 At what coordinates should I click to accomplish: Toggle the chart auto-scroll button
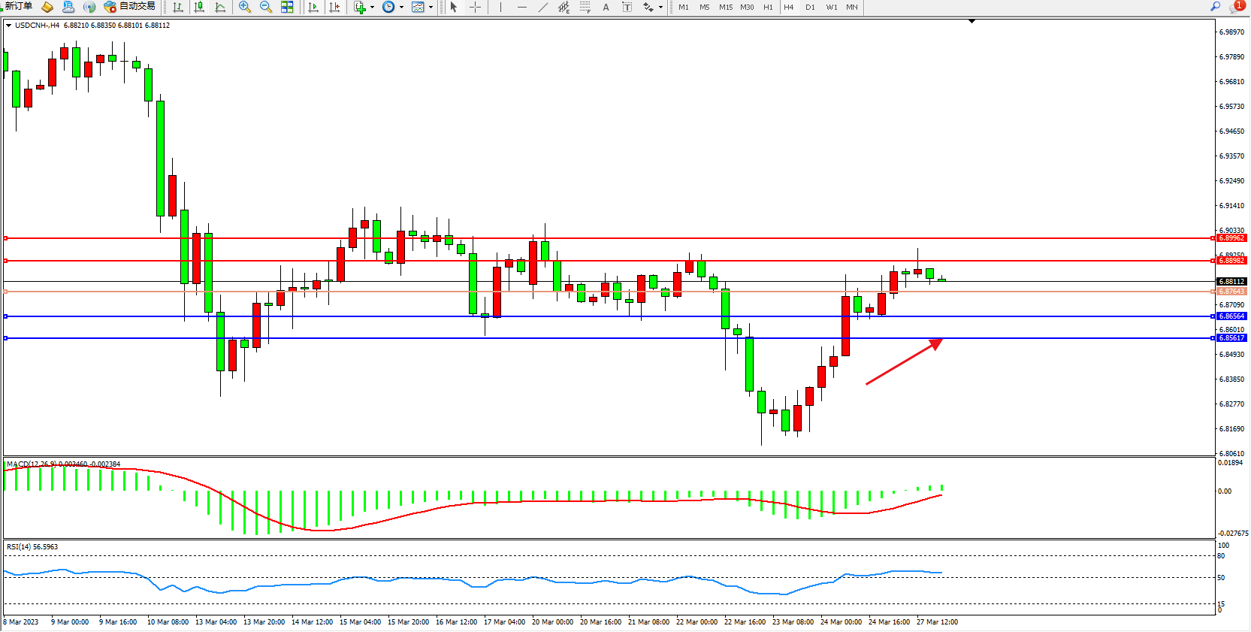tap(313, 7)
